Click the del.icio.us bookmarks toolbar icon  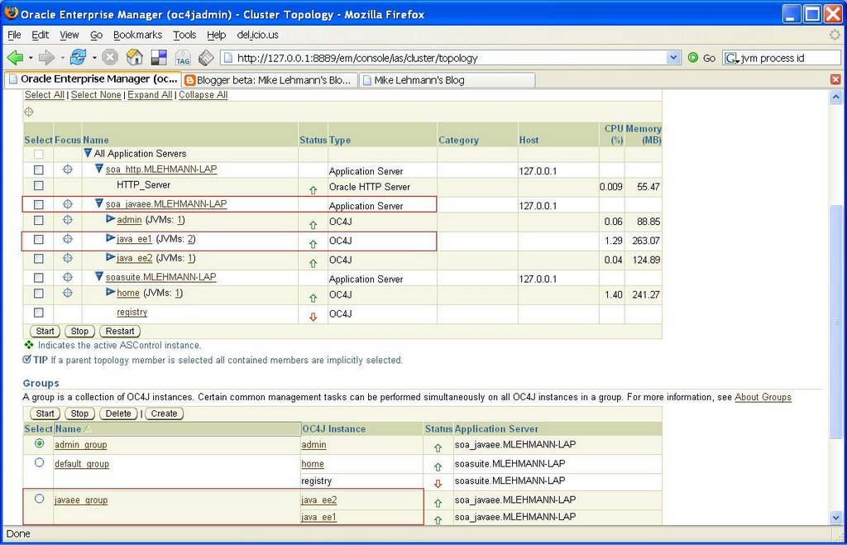[159, 58]
